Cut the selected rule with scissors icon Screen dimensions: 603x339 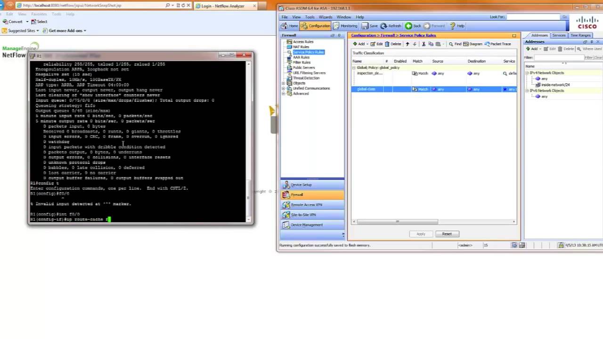click(424, 44)
